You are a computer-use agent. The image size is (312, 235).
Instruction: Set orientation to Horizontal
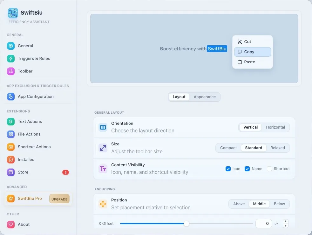(x=275, y=127)
